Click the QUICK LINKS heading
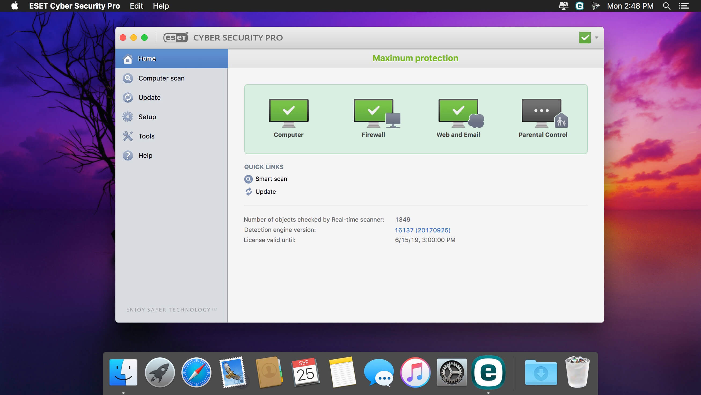 (264, 167)
